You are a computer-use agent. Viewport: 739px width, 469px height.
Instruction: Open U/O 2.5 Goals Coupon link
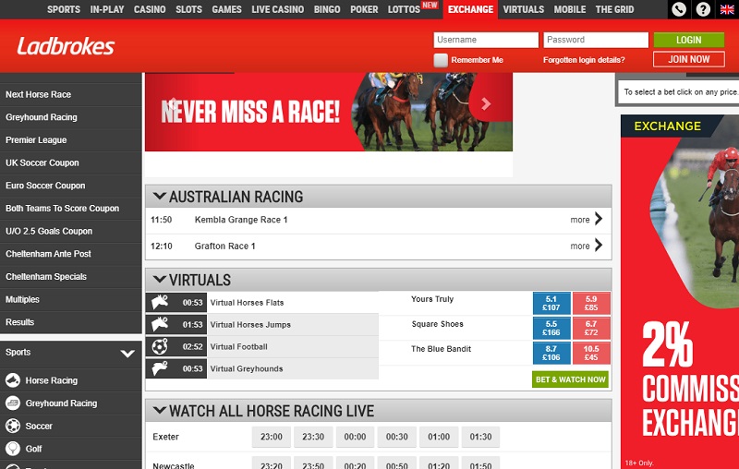(x=49, y=231)
